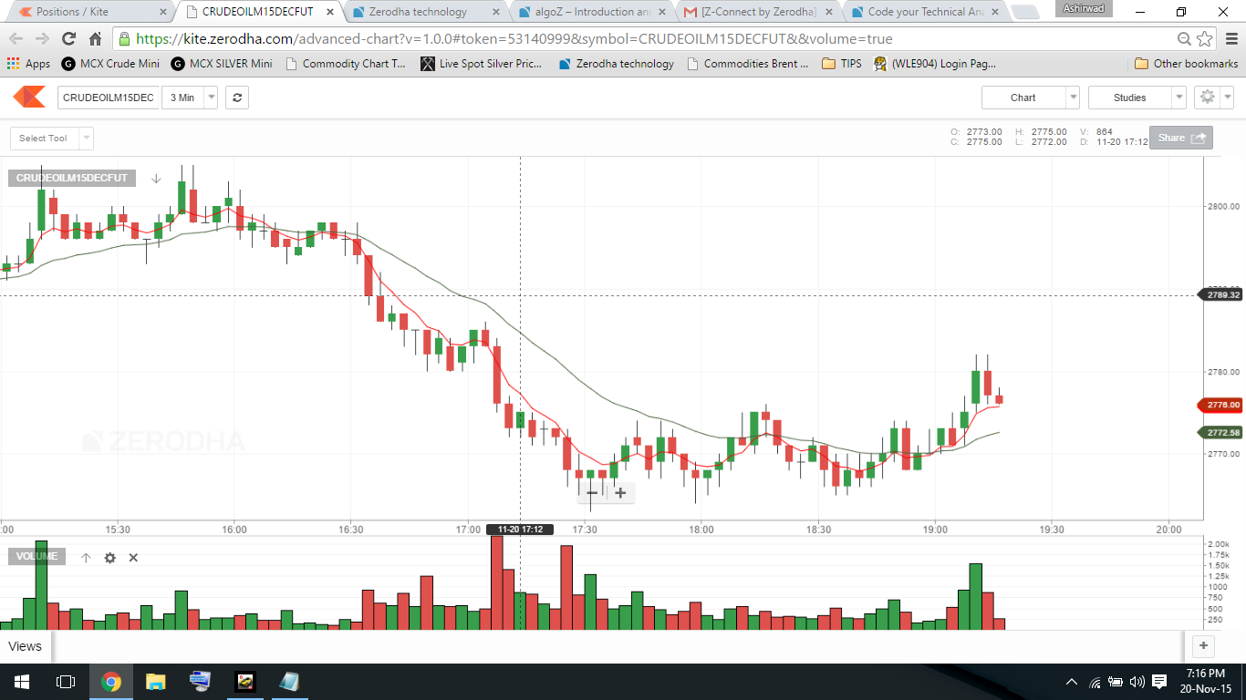Image resolution: width=1246 pixels, height=700 pixels.
Task: Open Action Center notification icon
Action: click(x=1159, y=682)
